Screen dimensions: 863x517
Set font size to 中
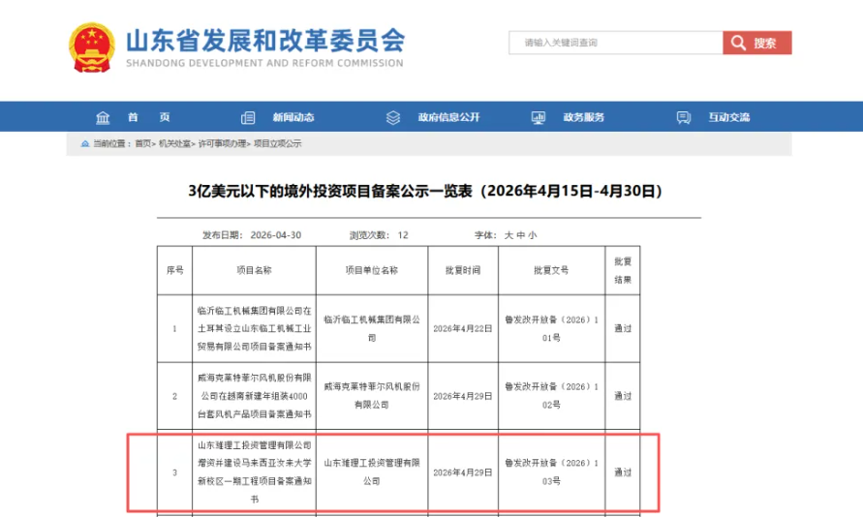pyautogui.click(x=521, y=235)
